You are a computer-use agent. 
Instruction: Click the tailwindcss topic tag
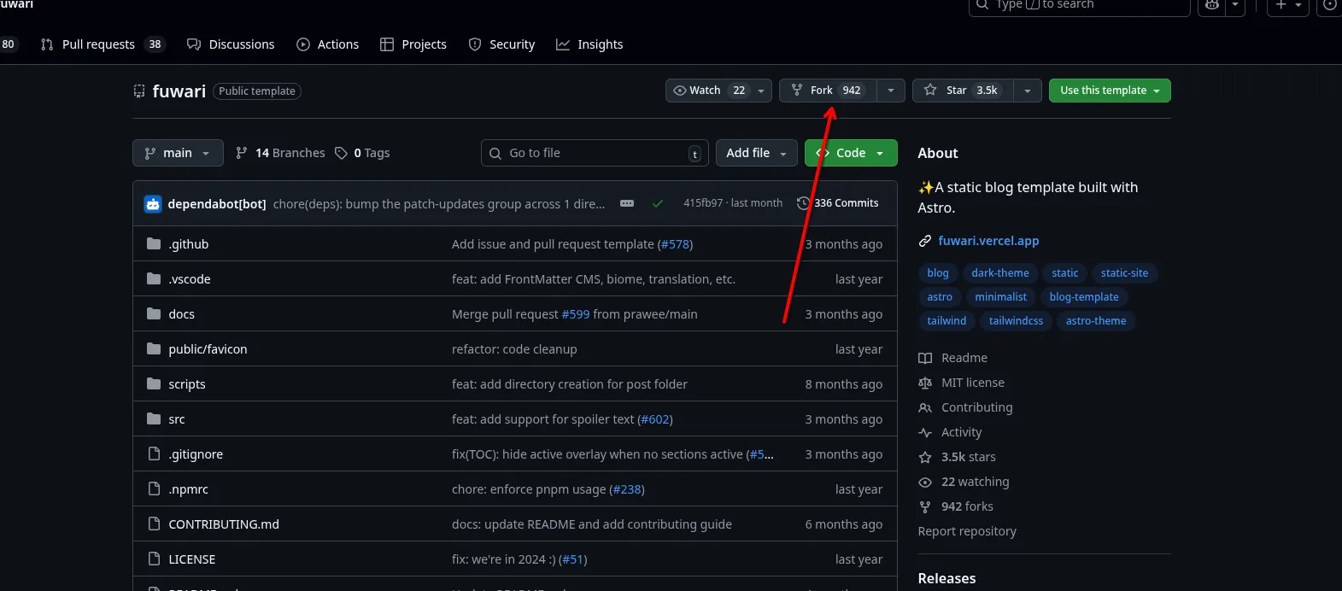coord(1016,321)
